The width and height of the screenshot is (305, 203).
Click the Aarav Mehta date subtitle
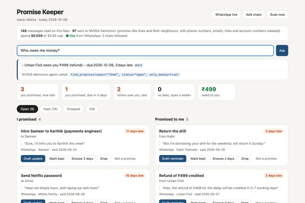(x=42, y=20)
